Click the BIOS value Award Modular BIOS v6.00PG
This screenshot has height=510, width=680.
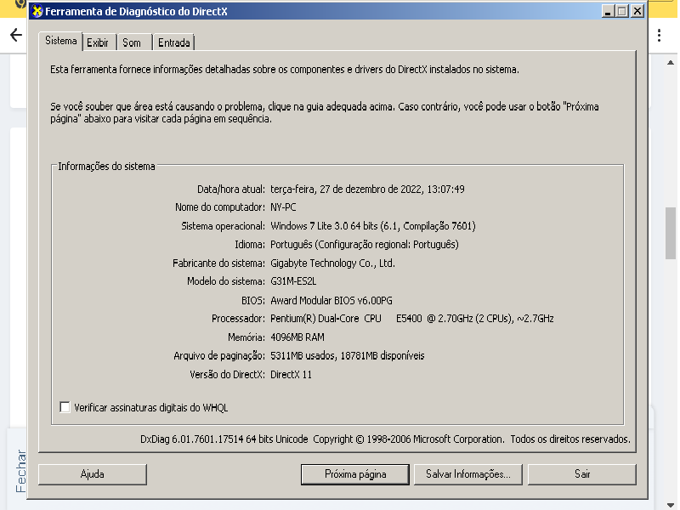coord(331,301)
